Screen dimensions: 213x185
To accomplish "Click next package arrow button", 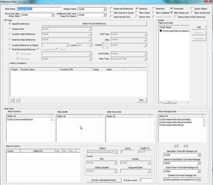I will (x=185, y=145).
